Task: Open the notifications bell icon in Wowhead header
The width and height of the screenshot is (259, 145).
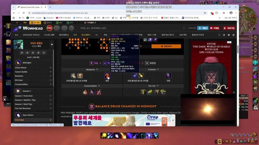Action: tap(224, 35)
